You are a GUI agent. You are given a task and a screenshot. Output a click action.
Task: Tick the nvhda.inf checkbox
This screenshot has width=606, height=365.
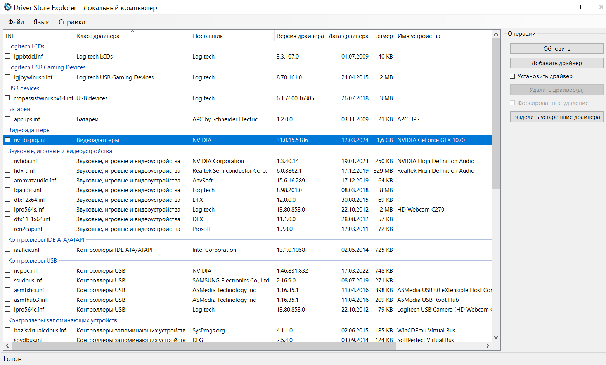coord(8,161)
